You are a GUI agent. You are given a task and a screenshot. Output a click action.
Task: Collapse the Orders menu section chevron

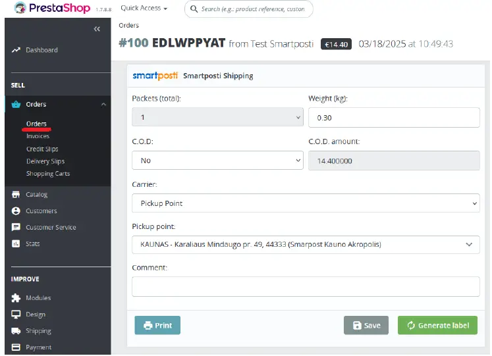click(103, 105)
